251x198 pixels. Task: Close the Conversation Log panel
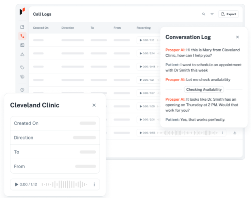click(x=238, y=37)
